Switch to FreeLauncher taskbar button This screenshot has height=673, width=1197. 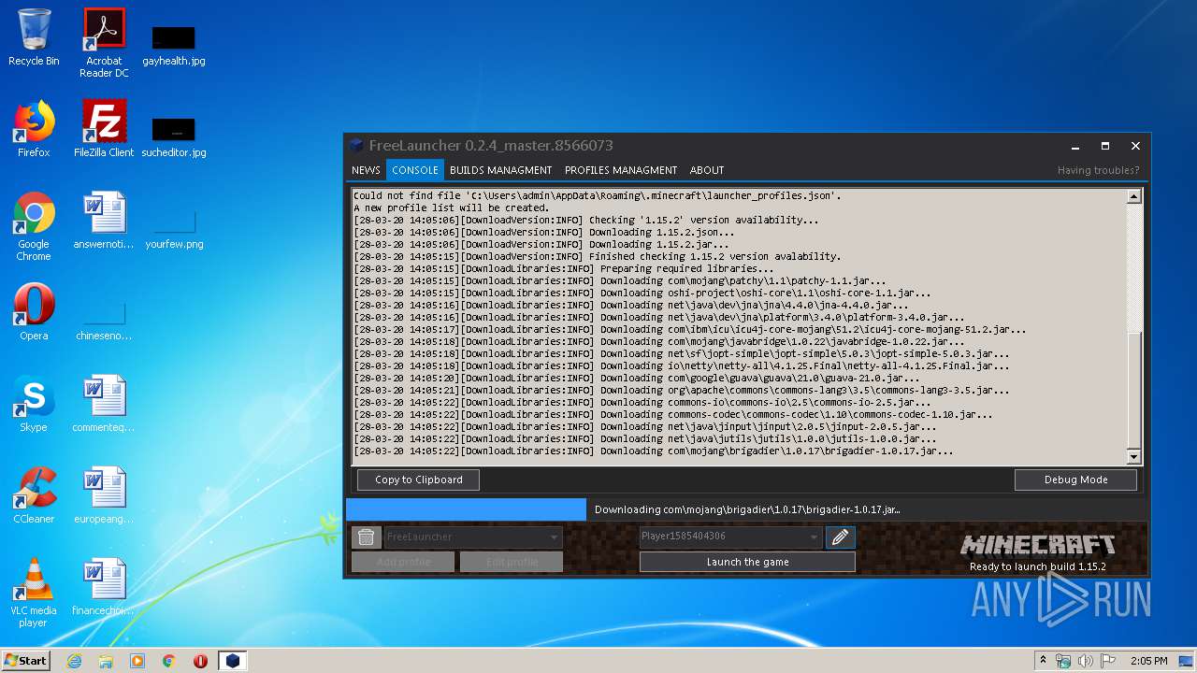[232, 661]
